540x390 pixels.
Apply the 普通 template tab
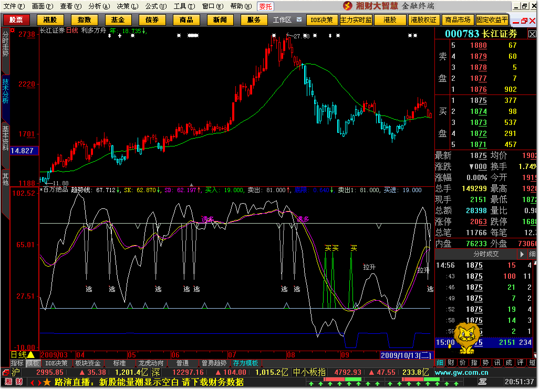(182, 363)
